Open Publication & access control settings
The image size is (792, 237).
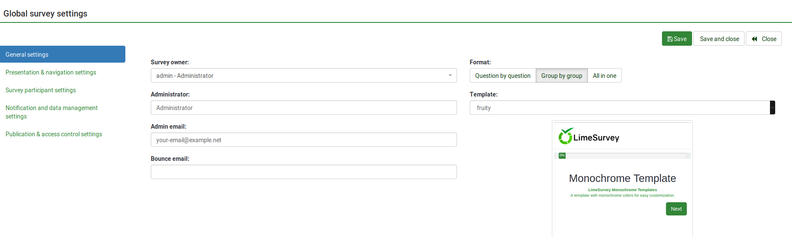54,134
